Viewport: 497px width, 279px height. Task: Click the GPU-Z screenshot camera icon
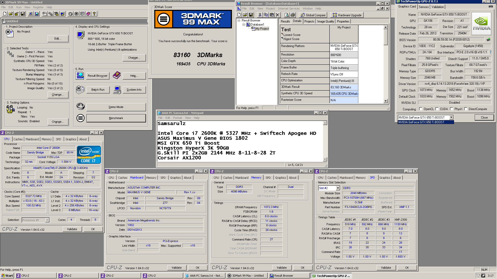click(491, 6)
